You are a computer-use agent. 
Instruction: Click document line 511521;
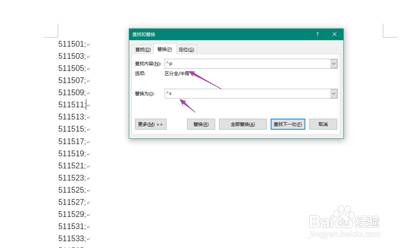(72, 166)
